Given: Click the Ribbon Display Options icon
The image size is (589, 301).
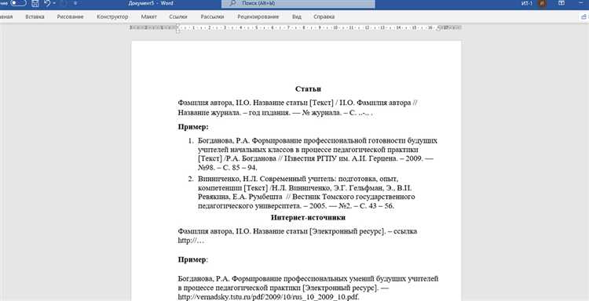Looking at the screenshot, I should [562, 3].
